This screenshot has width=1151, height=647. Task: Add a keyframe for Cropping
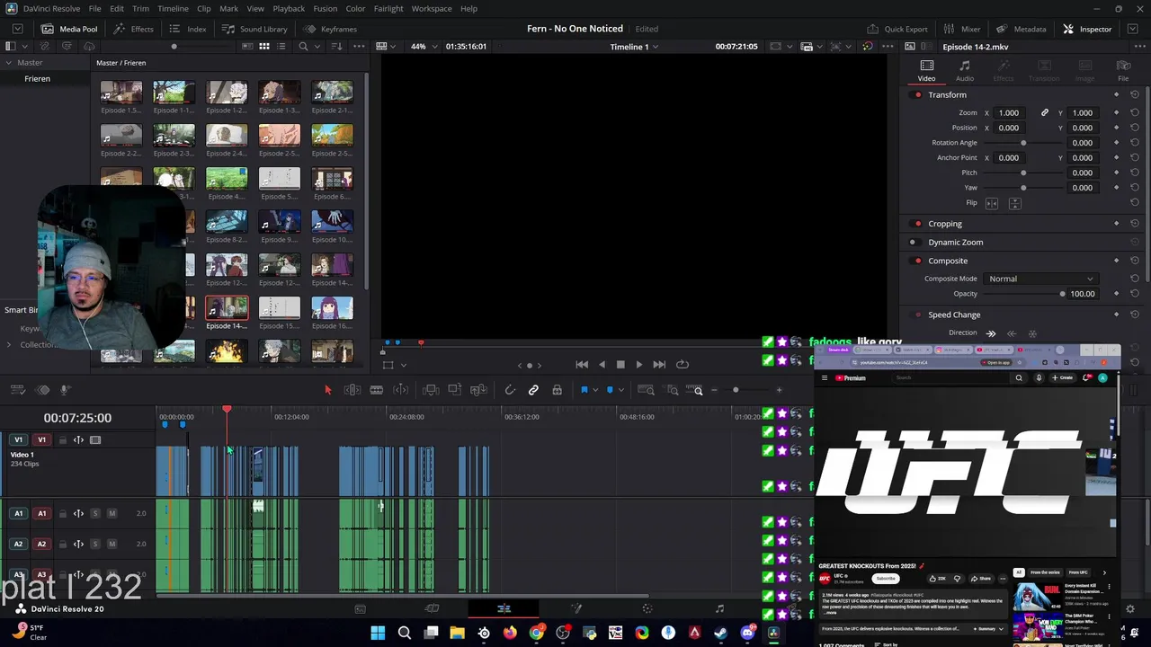(1117, 224)
